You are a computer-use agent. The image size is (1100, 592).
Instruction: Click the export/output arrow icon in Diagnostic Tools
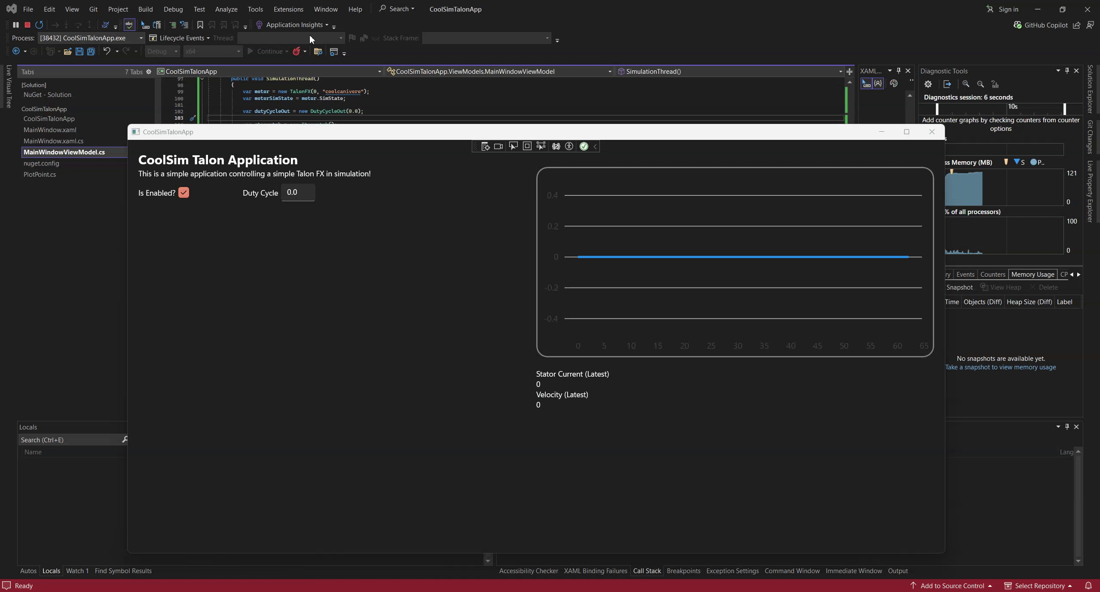click(x=947, y=84)
